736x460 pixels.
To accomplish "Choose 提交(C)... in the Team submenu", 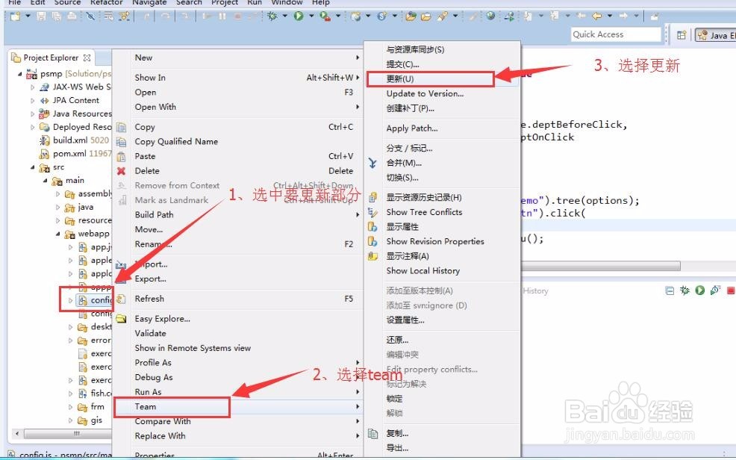I will point(442,64).
